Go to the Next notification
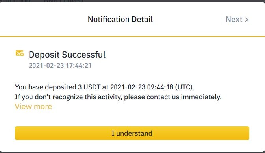This screenshot has height=153, width=265. tap(237, 19)
